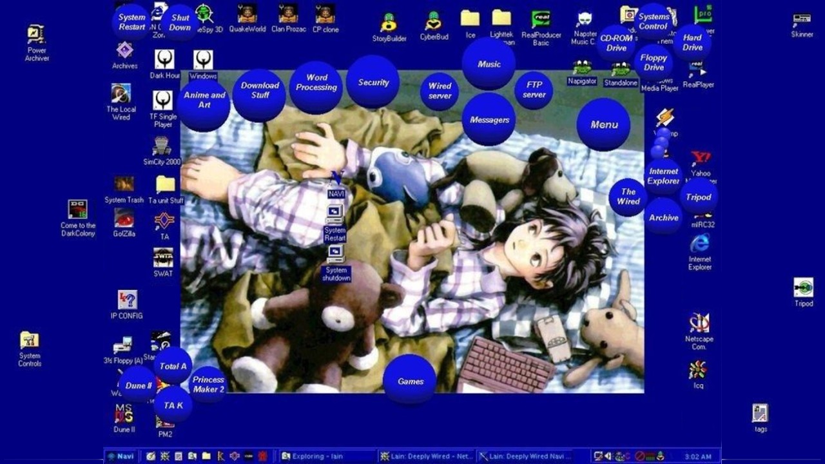Open the Security bubble

[x=373, y=82]
